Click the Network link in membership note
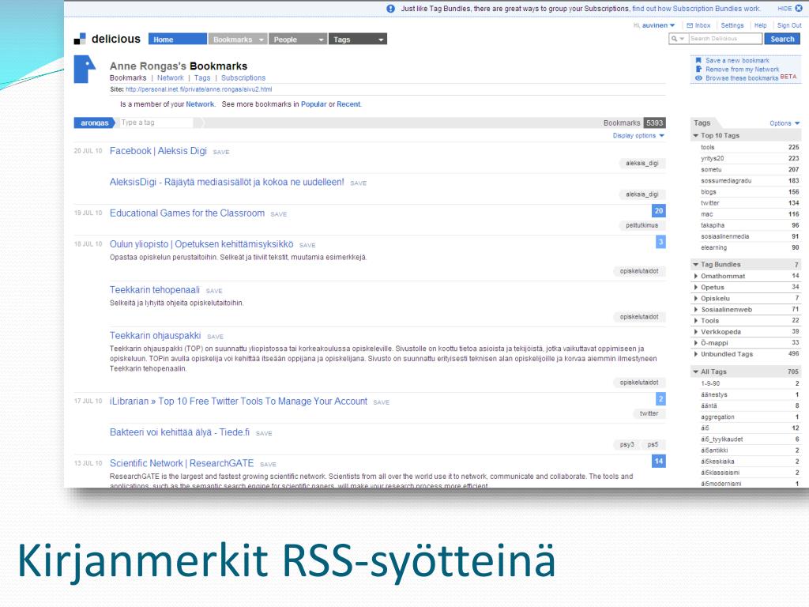Viewport: 809px width, 607px height. [x=200, y=104]
